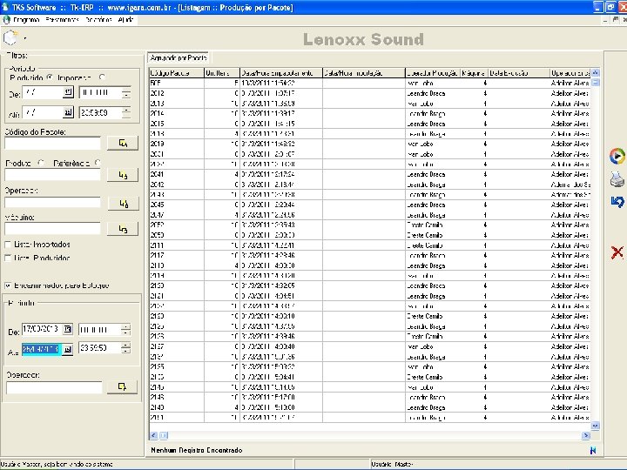627x470 pixels.
Task: Increase the De time in the Produzido period
Action: 126,90
